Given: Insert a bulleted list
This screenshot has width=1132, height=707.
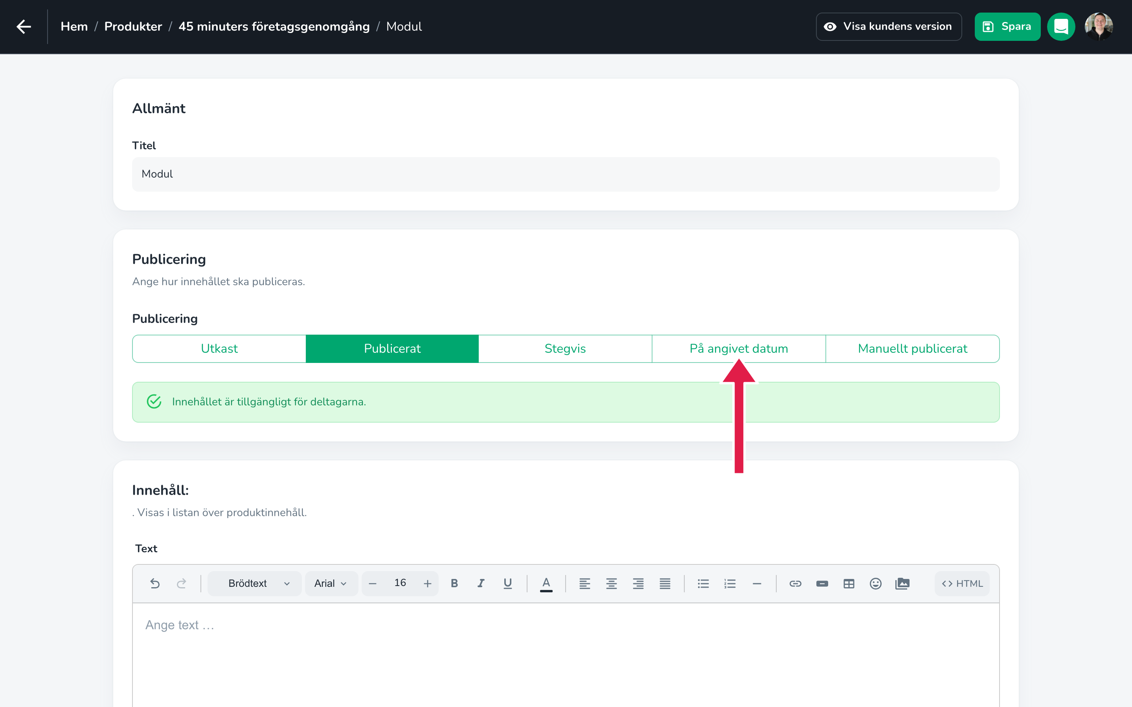Looking at the screenshot, I should [x=703, y=583].
